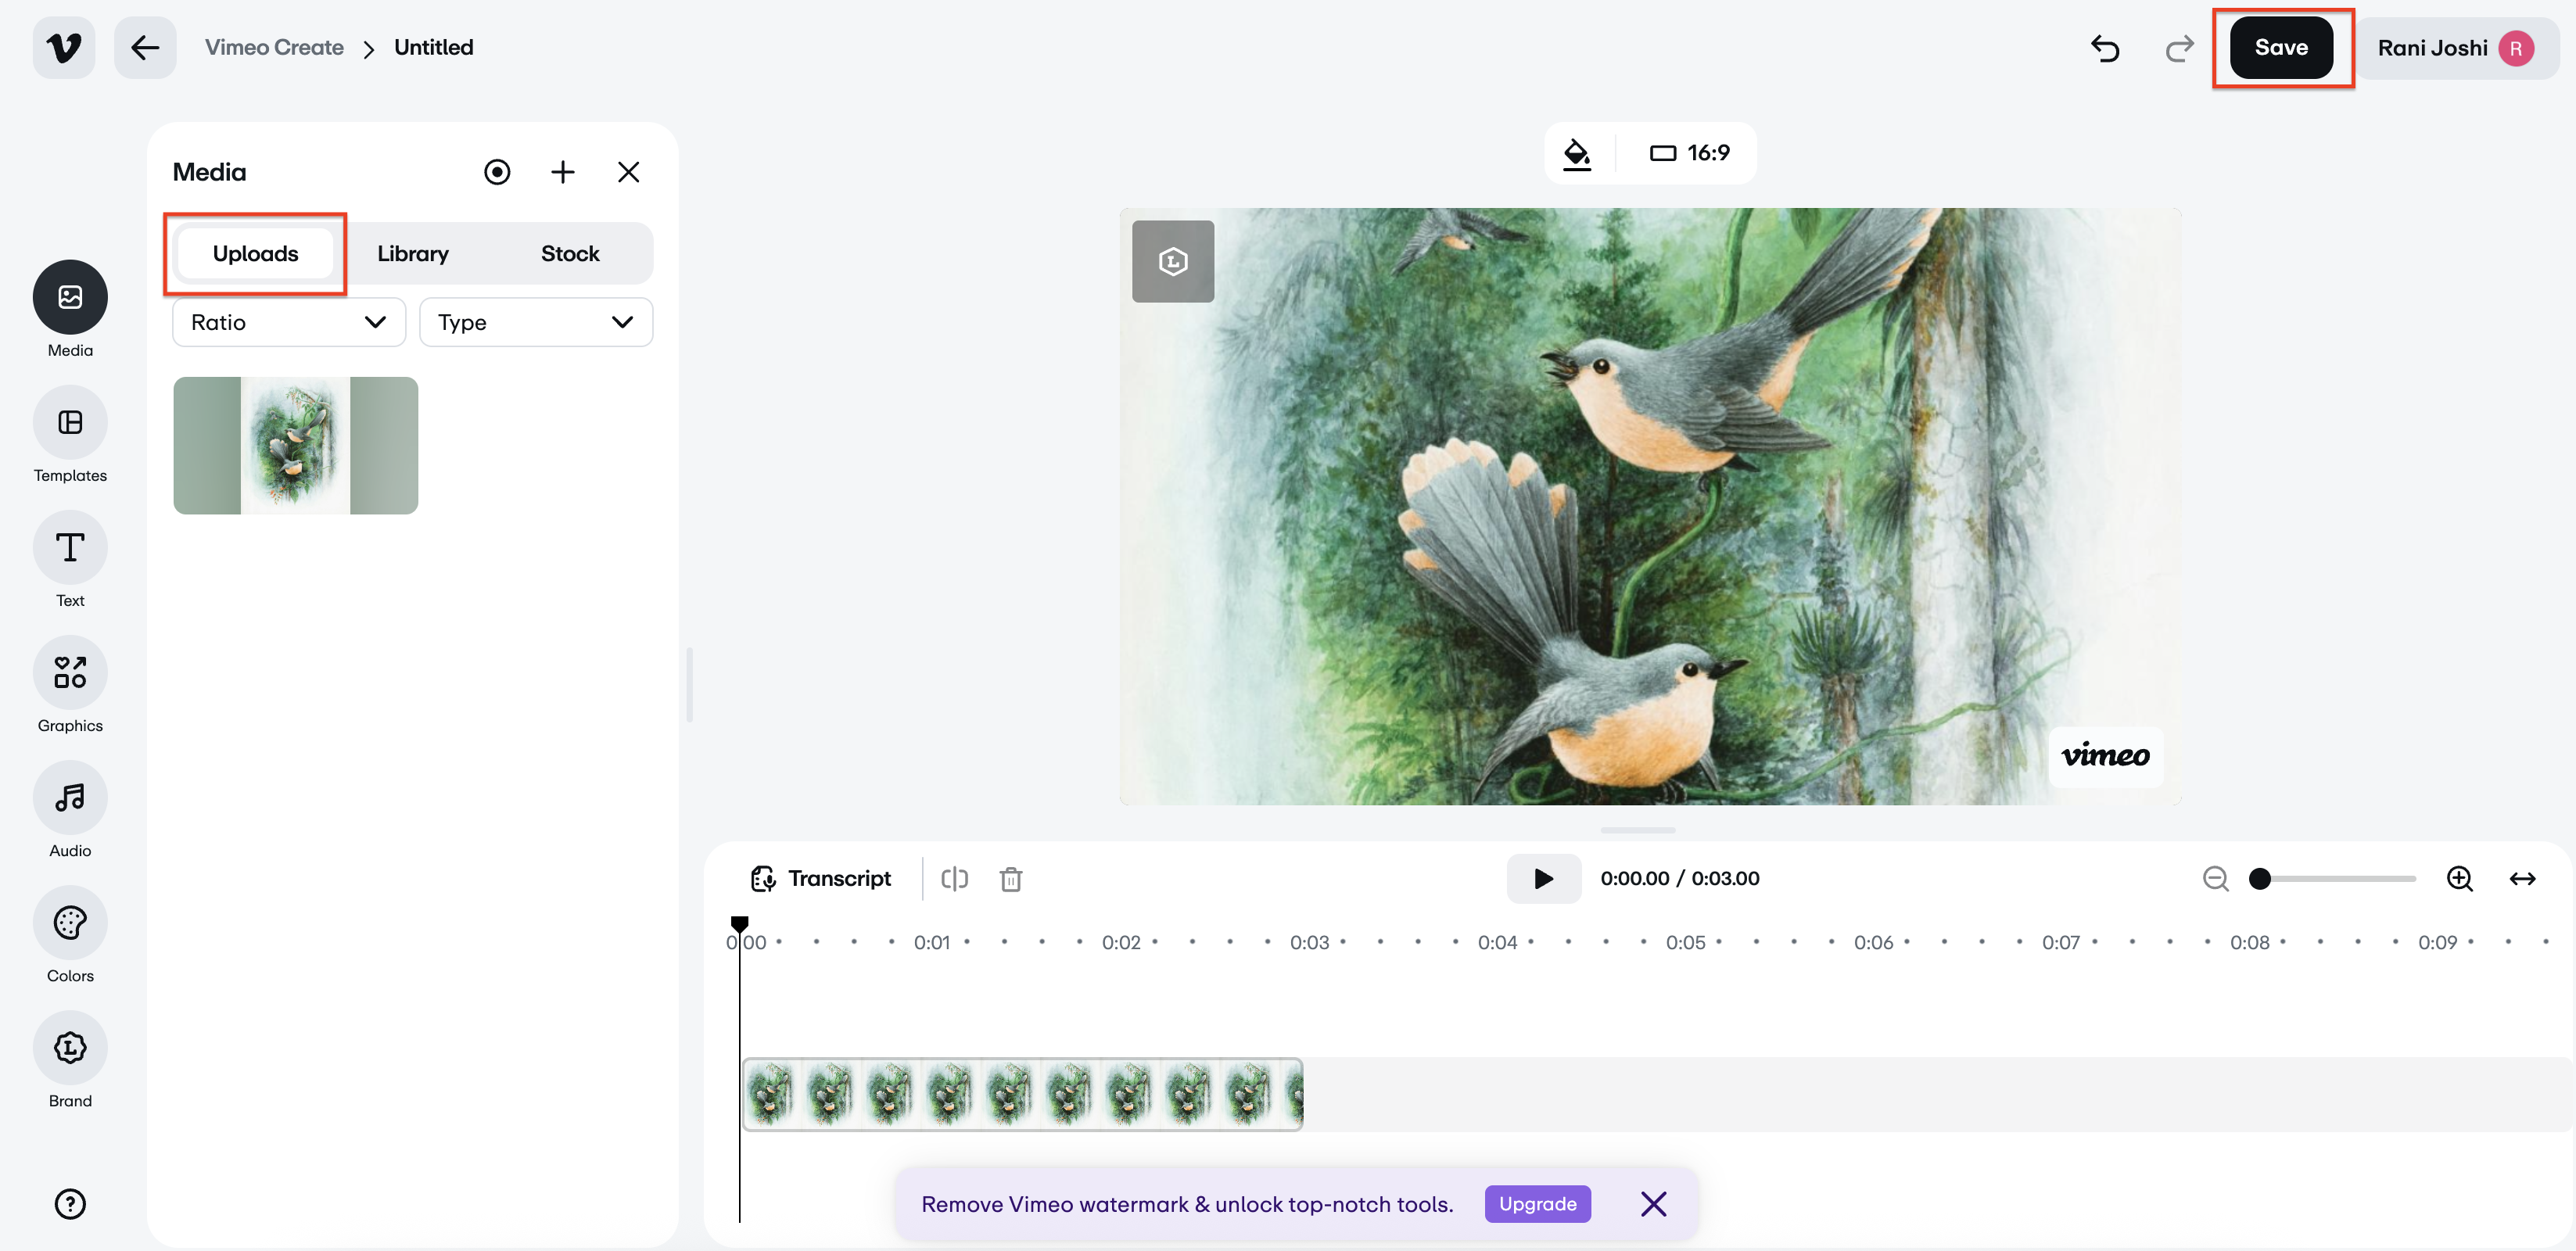Screen dimensions: 2576x1251
Task: Click the purple Upgrade button
Action: tap(1537, 1204)
